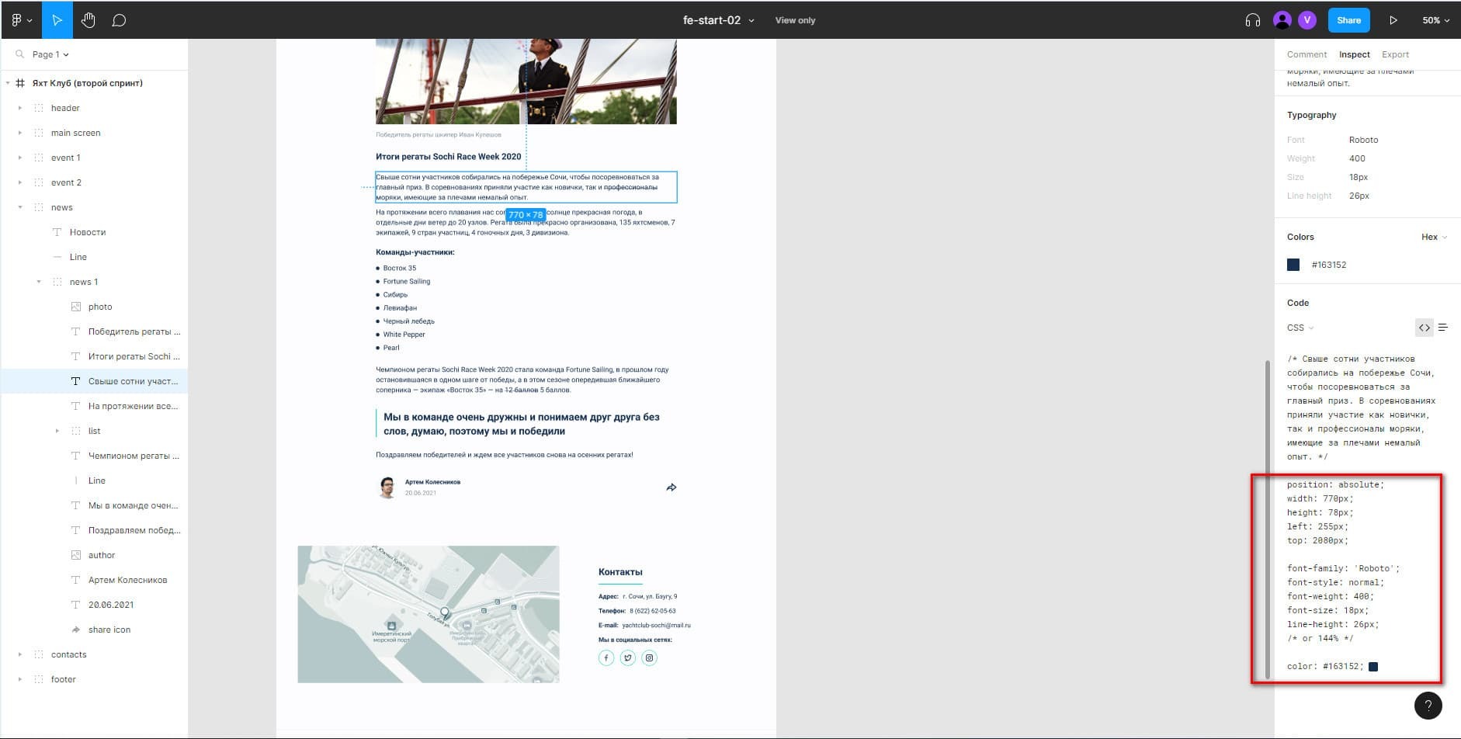Select the Hand tool
The width and height of the screenshot is (1461, 739).
[x=88, y=20]
